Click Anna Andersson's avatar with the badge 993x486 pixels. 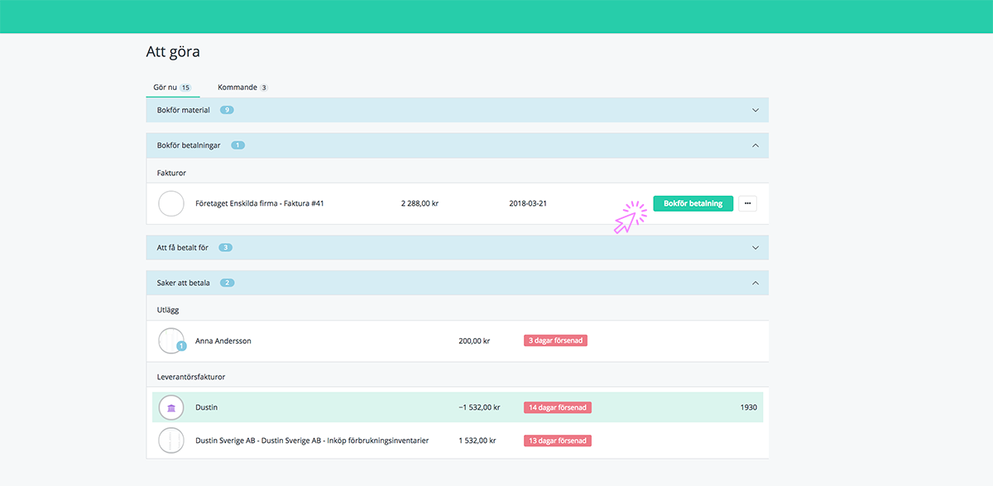click(171, 341)
